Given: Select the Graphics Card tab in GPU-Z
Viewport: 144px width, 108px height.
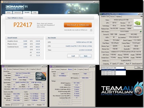Looking at the screenshot, I should 105,16.
